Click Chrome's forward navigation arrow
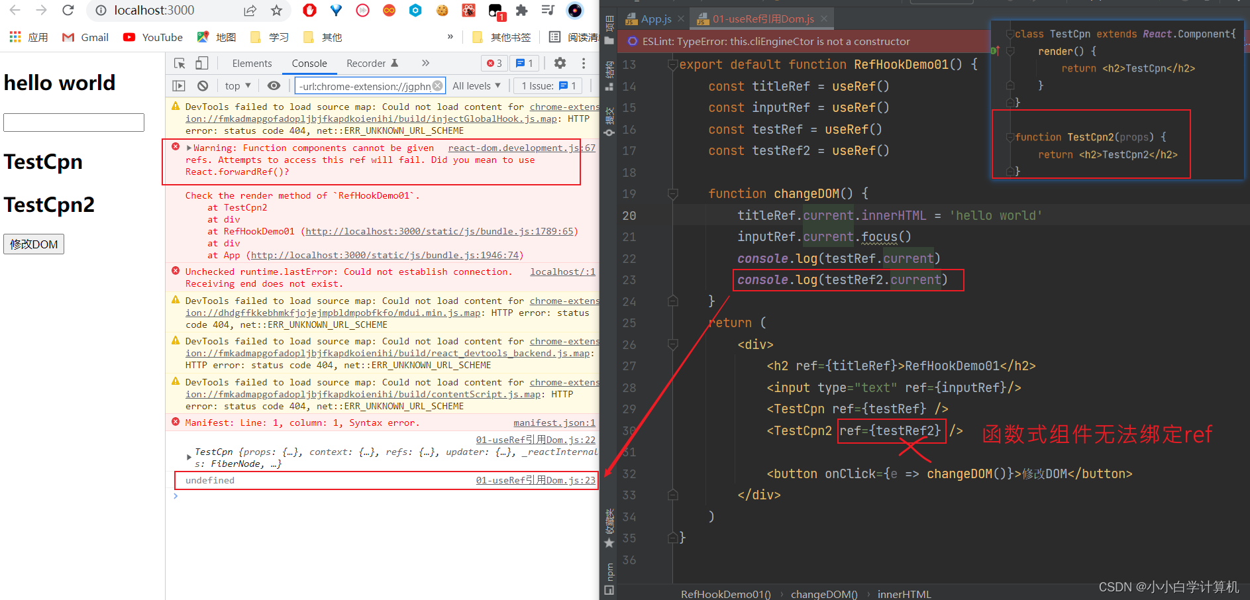 pyautogui.click(x=41, y=10)
